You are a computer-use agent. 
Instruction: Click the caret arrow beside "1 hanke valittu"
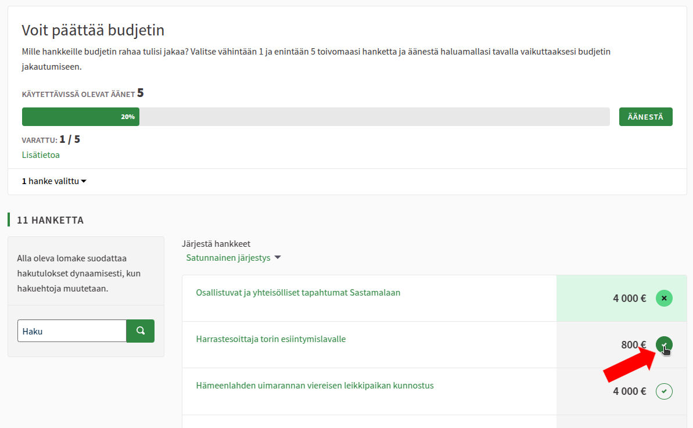click(84, 182)
